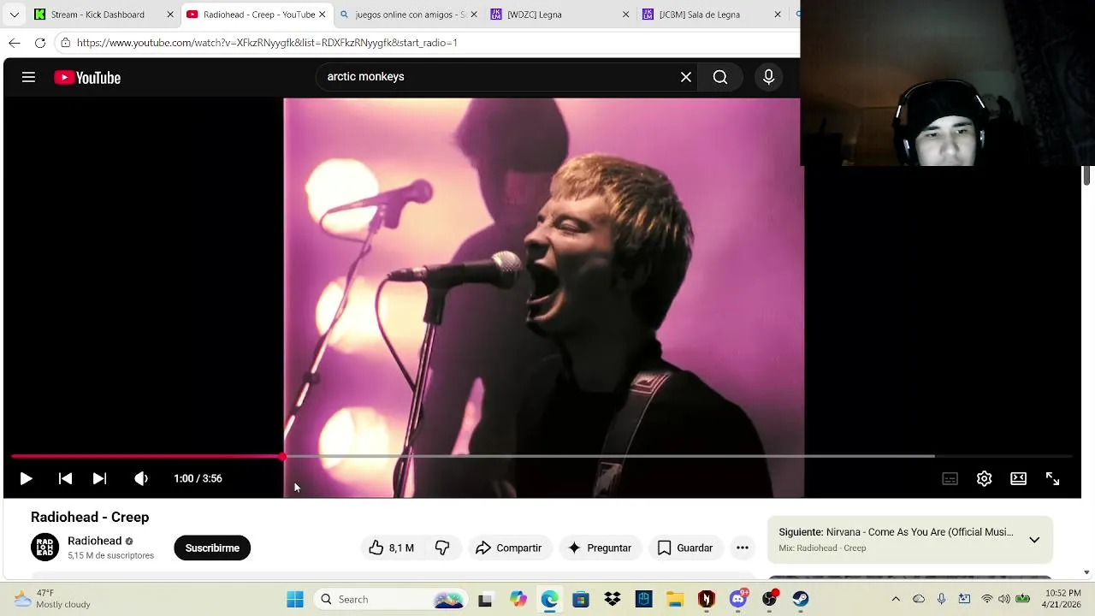Screen dimensions: 1095x616
Task: Open Microsoft Store from the taskbar
Action: (x=581, y=600)
